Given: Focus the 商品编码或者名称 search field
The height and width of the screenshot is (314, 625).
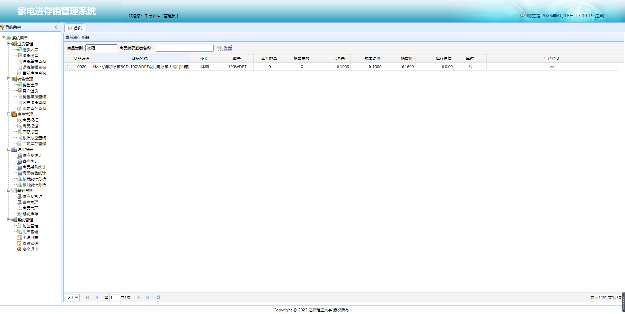Looking at the screenshot, I should click(x=185, y=48).
